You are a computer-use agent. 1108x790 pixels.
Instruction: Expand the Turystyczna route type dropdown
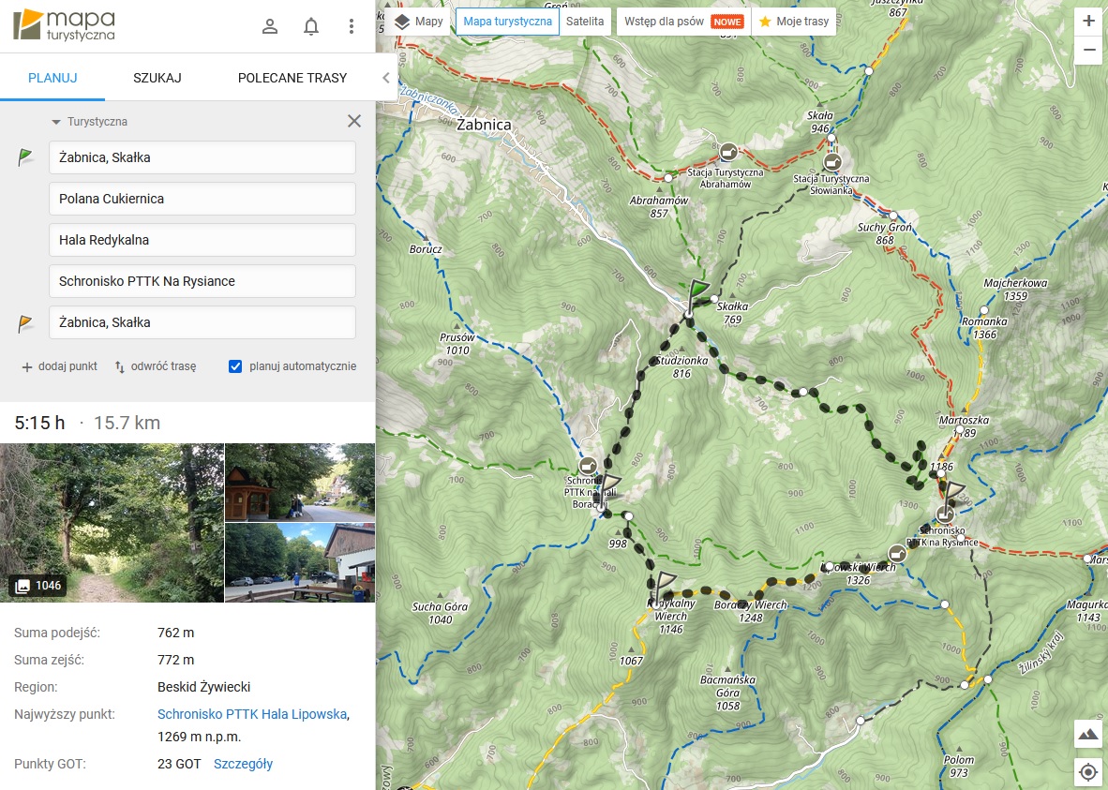click(x=90, y=122)
